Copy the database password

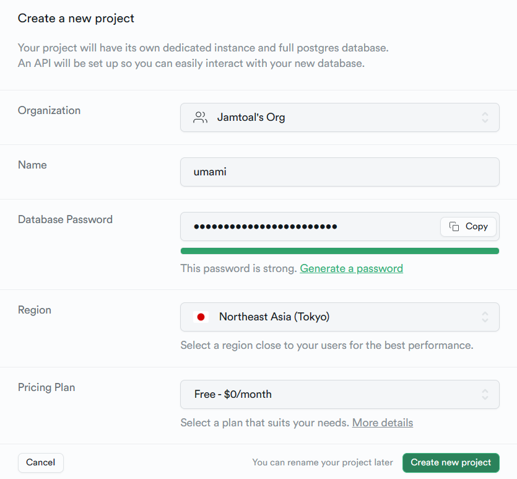pos(469,227)
